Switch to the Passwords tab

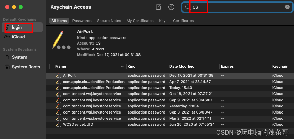tap(82, 21)
